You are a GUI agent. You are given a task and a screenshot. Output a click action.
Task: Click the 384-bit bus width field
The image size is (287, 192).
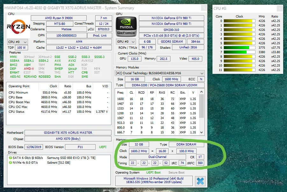coord(196,42)
